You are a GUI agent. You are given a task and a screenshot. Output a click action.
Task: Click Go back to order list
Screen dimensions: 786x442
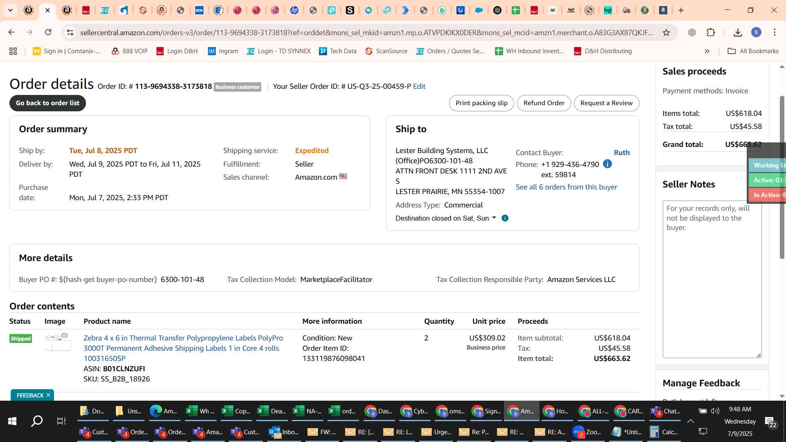coord(47,103)
